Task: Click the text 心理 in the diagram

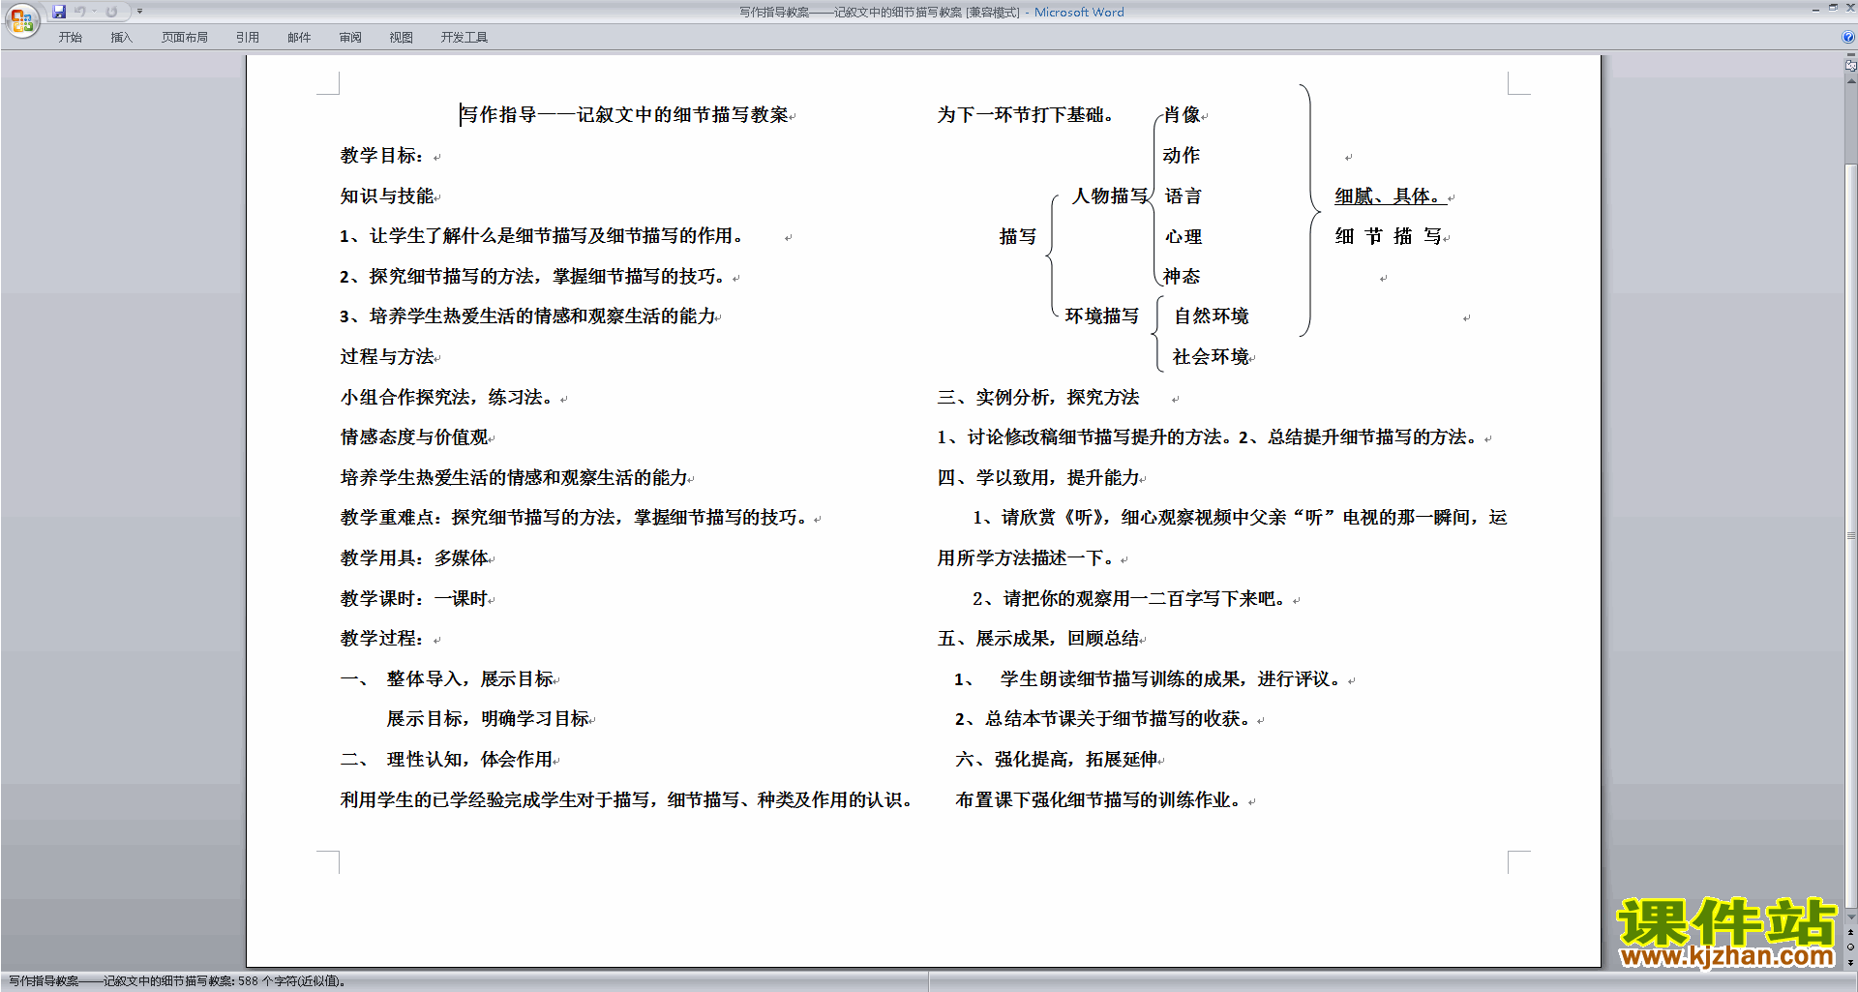Action: click(1184, 237)
